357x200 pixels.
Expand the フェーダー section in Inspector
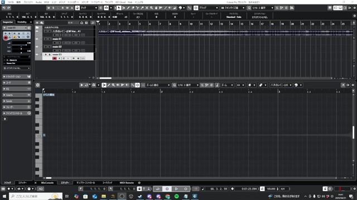[17, 107]
